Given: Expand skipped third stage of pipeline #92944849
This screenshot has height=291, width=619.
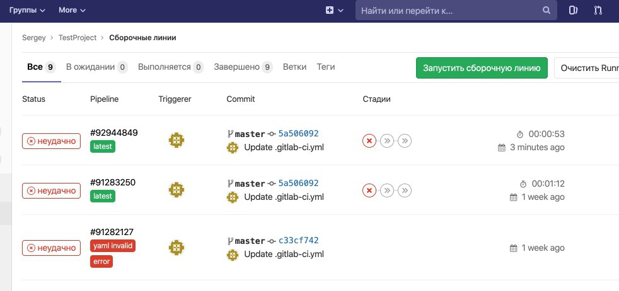Looking at the screenshot, I should coord(405,141).
